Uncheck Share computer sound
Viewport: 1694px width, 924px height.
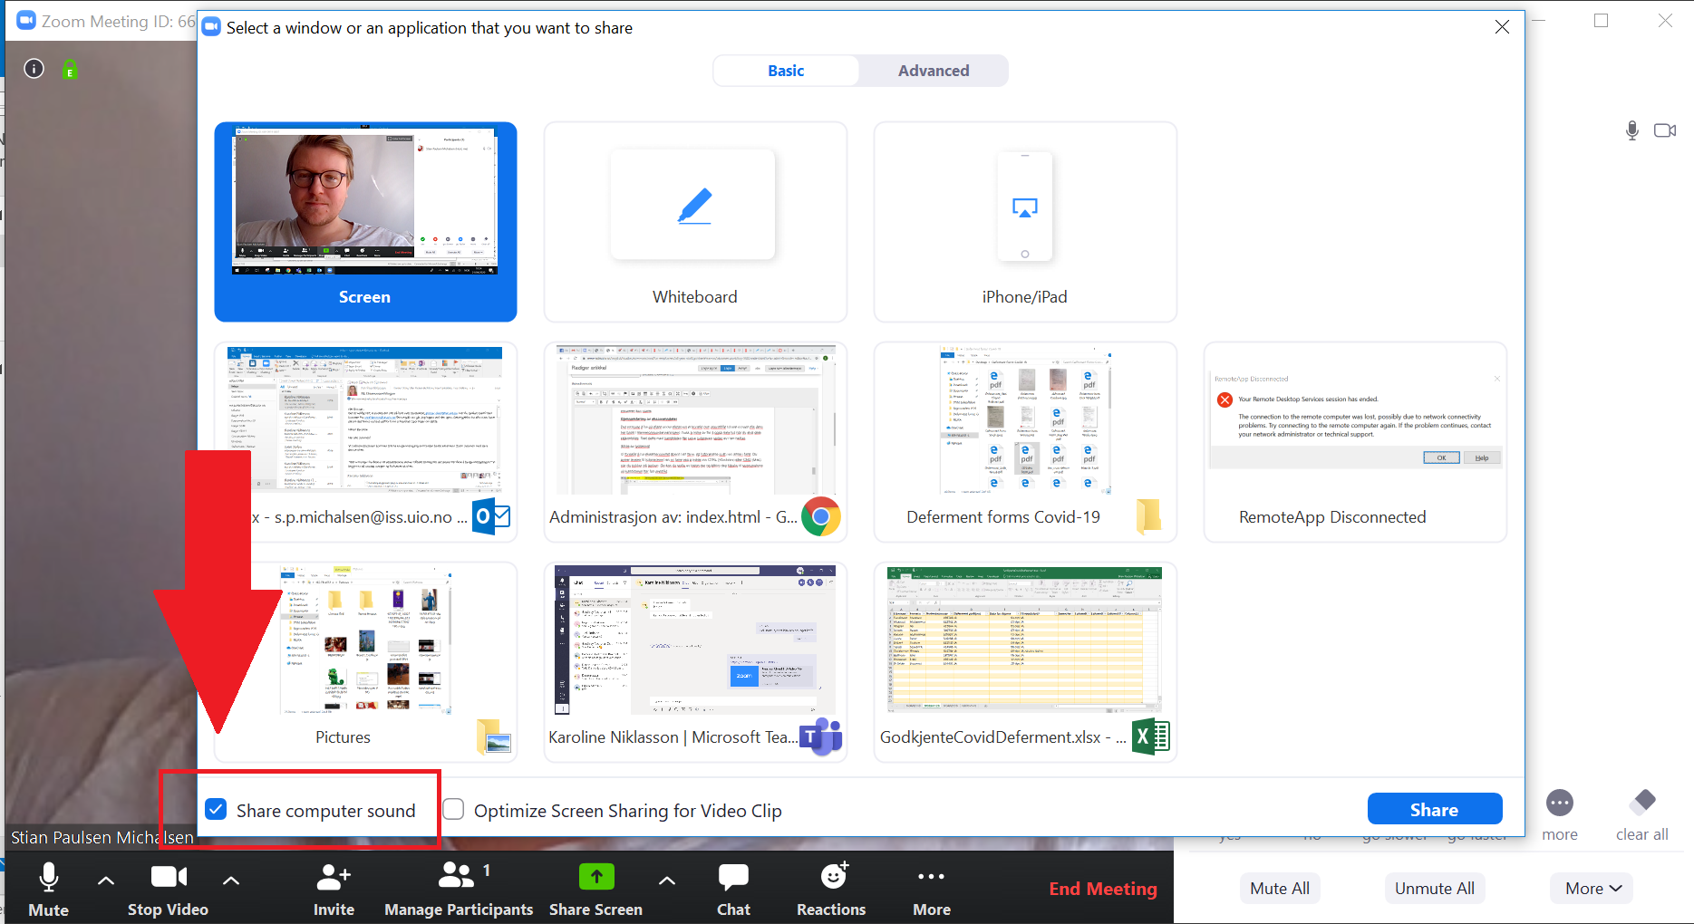click(x=216, y=810)
